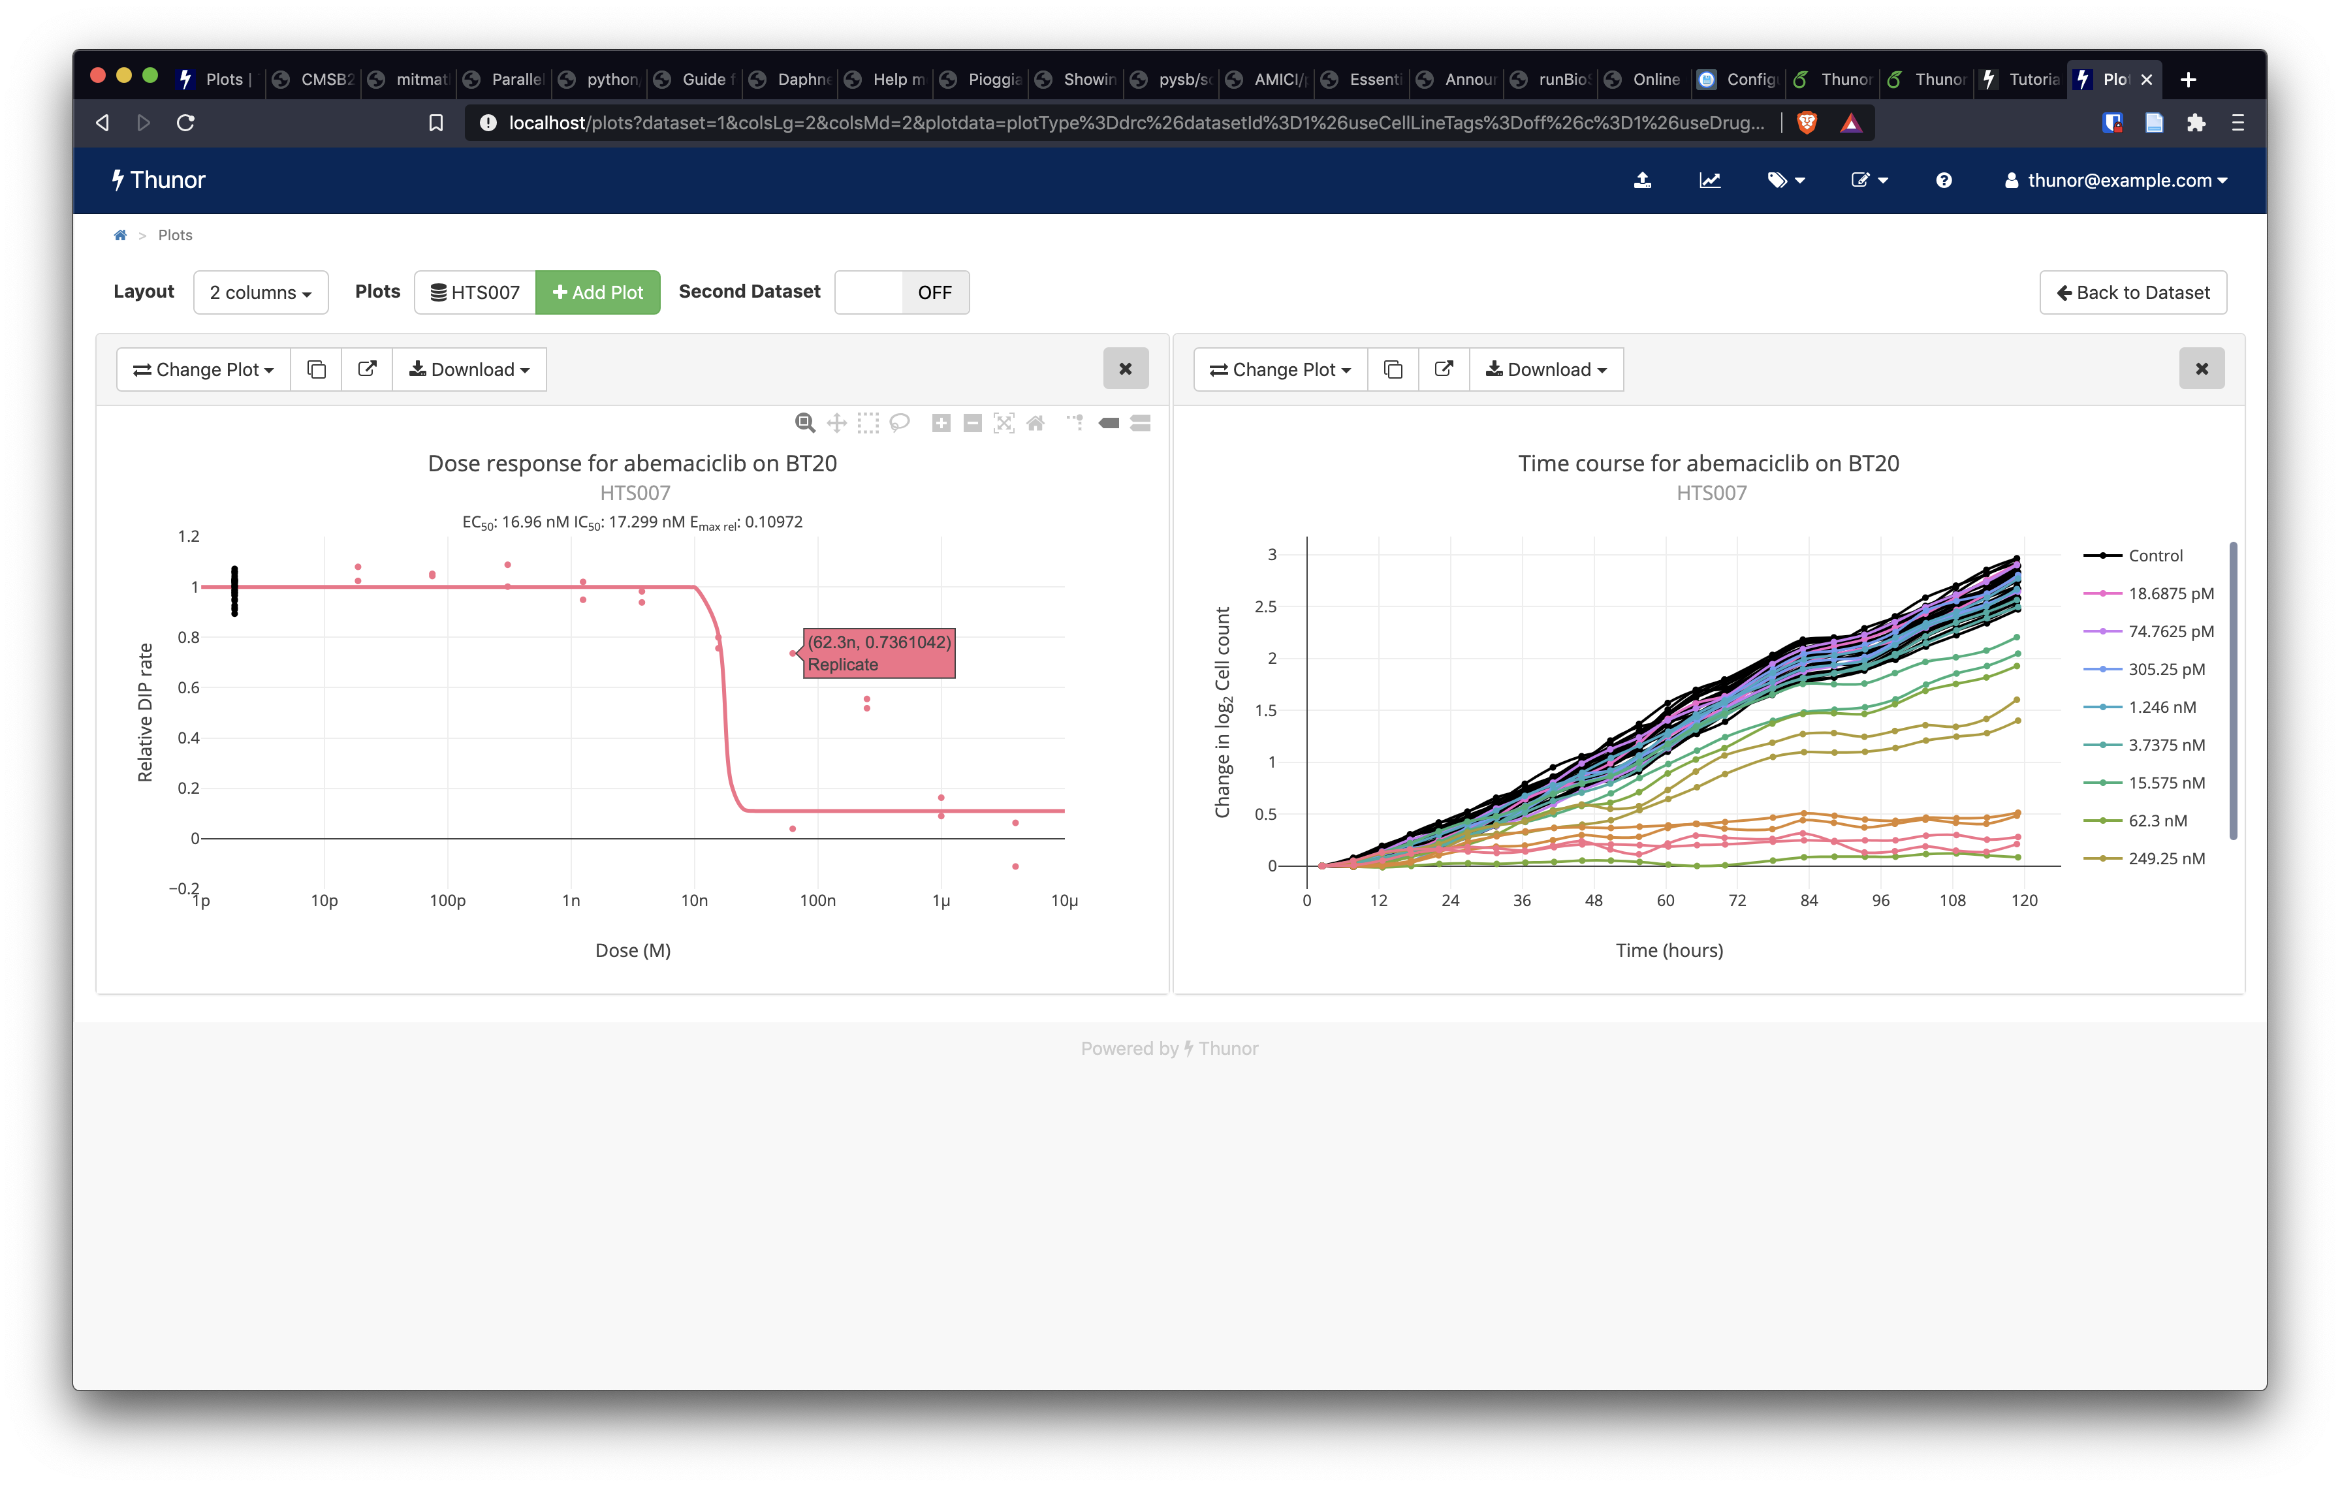Click the external link icon on right plot
This screenshot has width=2340, height=1487.
1443,368
